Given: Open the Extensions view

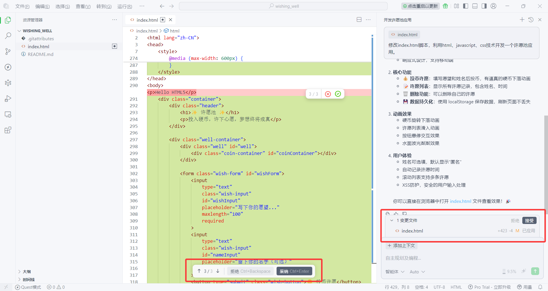Looking at the screenshot, I should [x=8, y=130].
